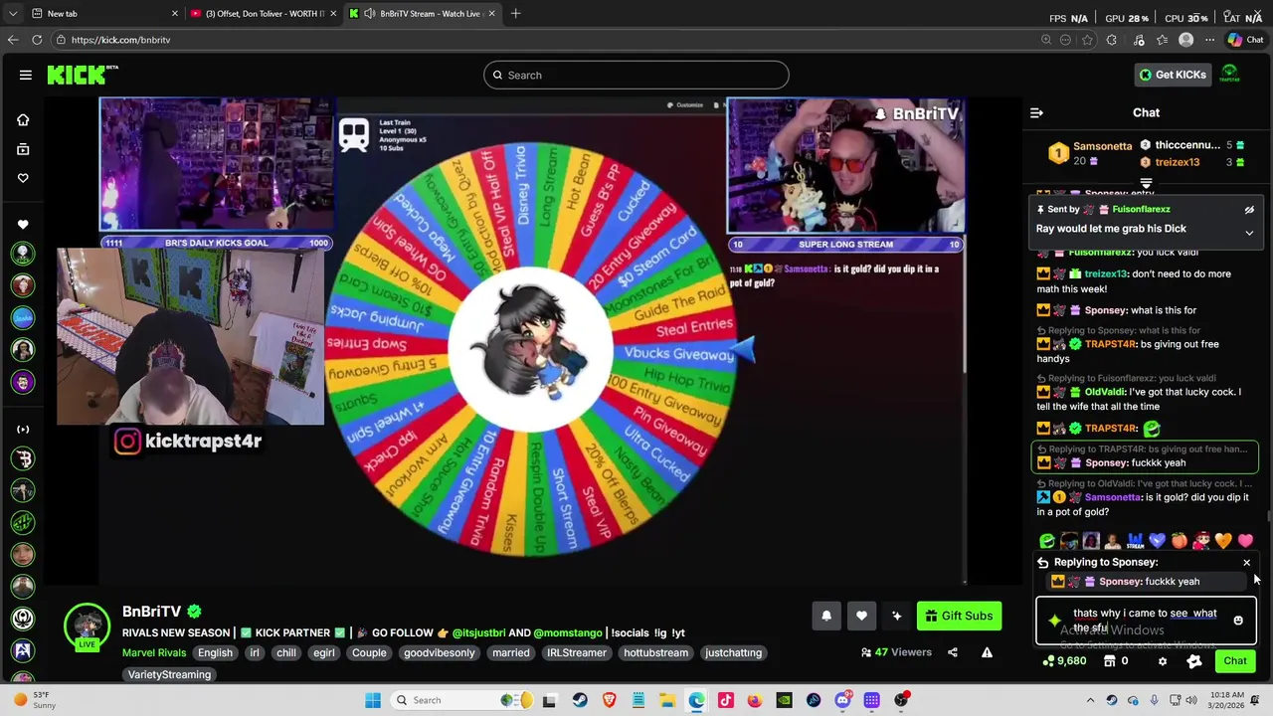Screen dimensions: 1273x716
Task: Click the Gift Subs button
Action: click(x=959, y=617)
